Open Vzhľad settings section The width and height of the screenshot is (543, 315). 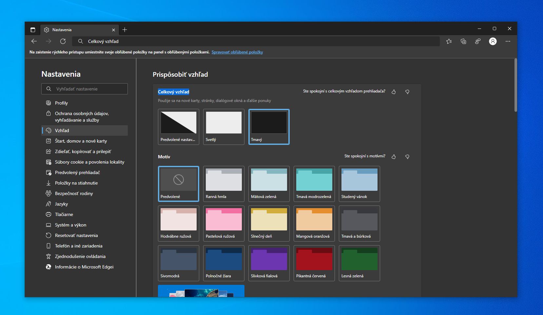point(85,130)
